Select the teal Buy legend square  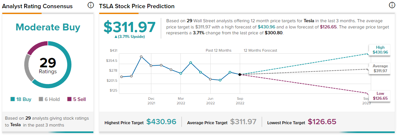[x=13, y=99]
